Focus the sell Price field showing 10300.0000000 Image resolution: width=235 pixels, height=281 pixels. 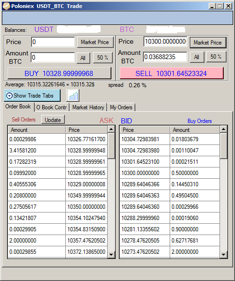(x=165, y=42)
